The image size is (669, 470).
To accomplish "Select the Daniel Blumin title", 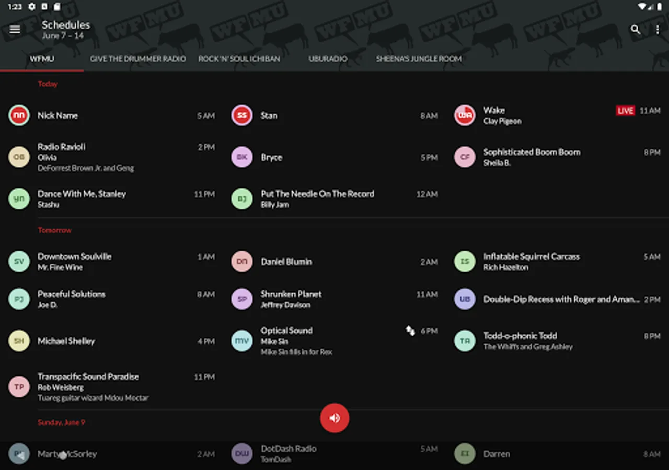I will [x=286, y=262].
